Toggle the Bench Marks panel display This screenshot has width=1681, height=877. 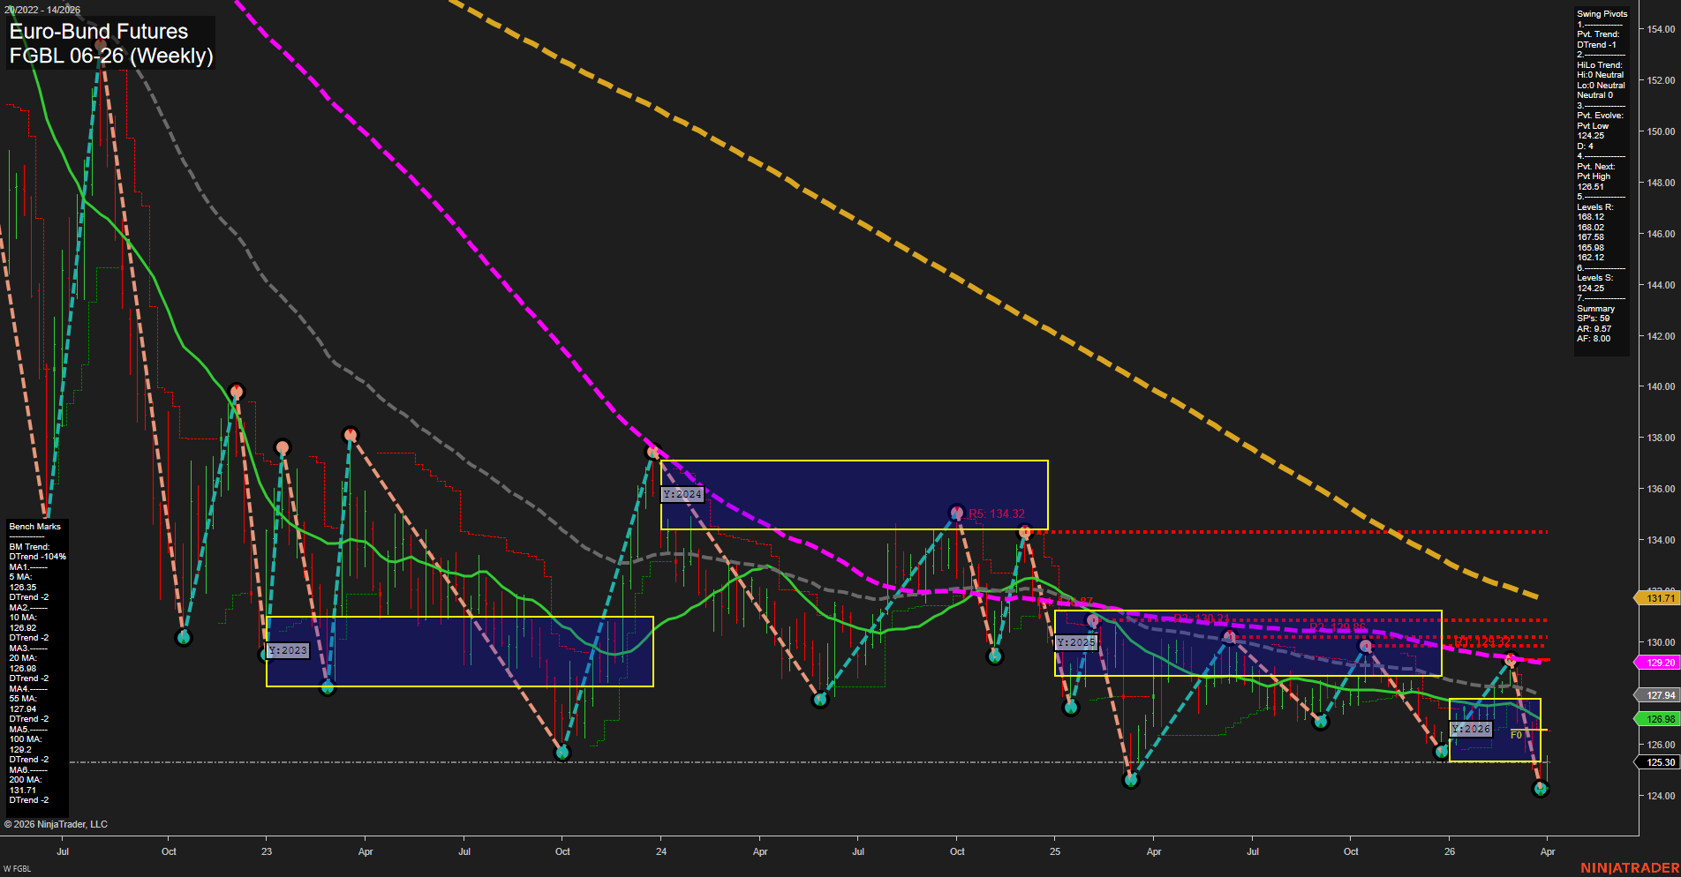[x=33, y=526]
